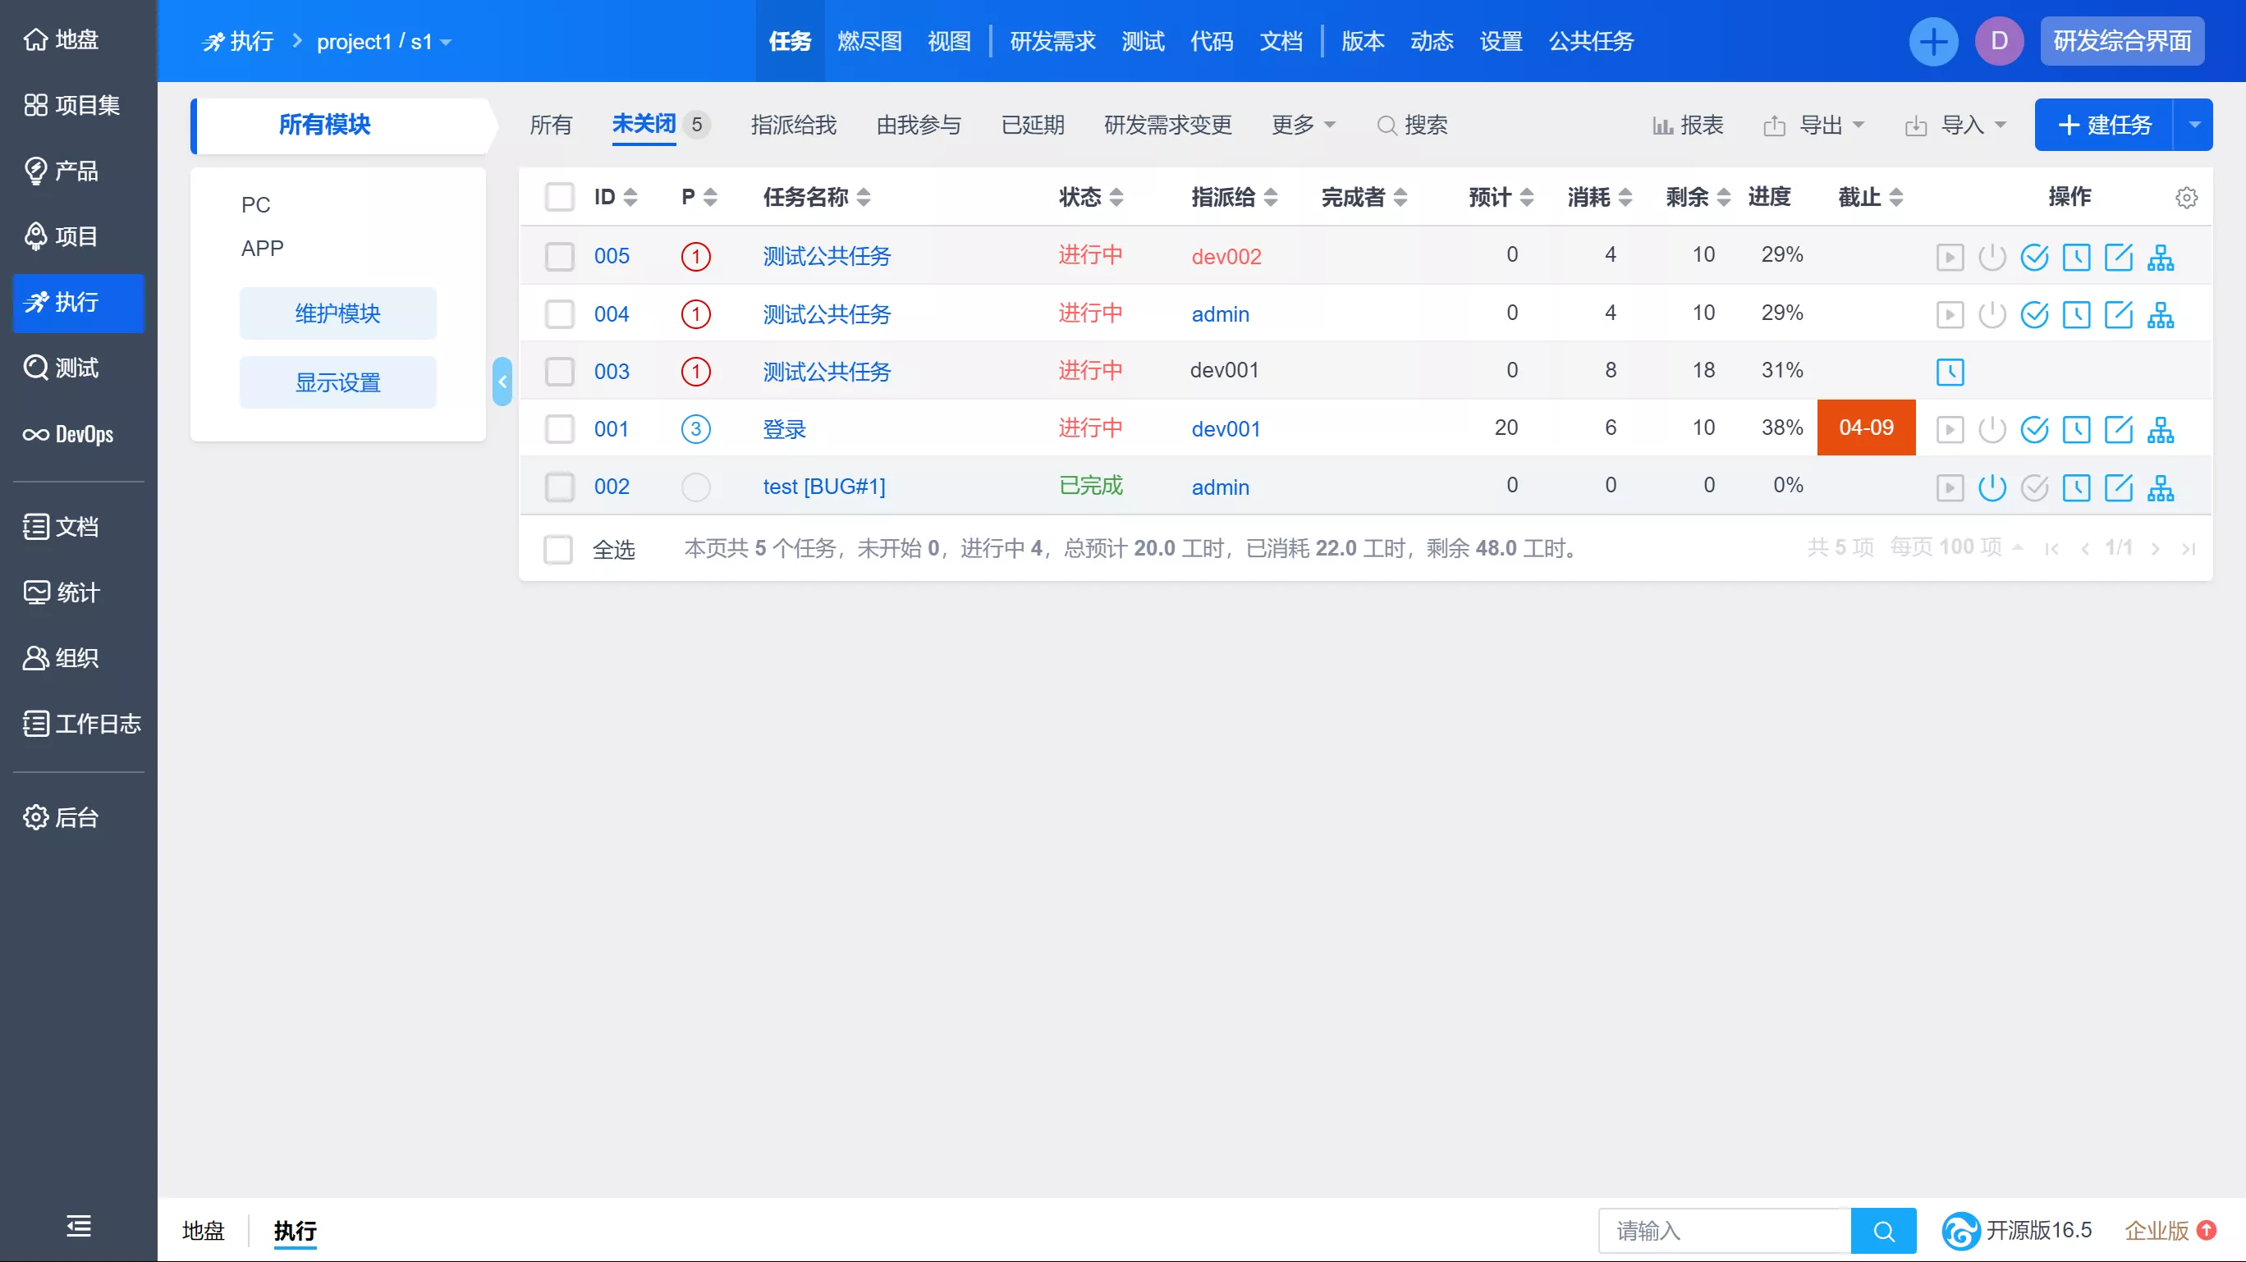The height and width of the screenshot is (1262, 2246).
Task: Sort by the ID column
Action: click(616, 197)
